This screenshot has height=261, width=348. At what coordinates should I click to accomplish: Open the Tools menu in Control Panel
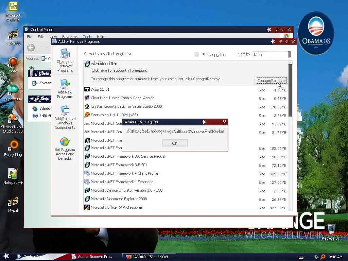point(87,37)
